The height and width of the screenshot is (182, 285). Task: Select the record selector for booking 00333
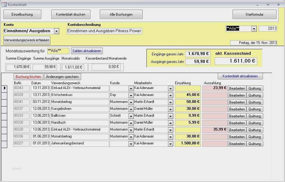click(x=4, y=116)
